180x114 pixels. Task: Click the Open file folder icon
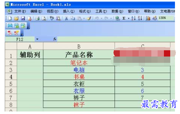pyautogui.click(x=16, y=18)
